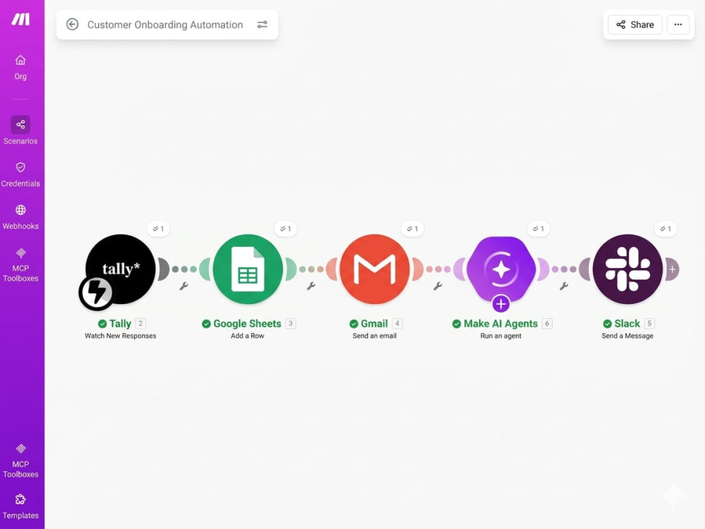Open the Templates section

pos(20,507)
